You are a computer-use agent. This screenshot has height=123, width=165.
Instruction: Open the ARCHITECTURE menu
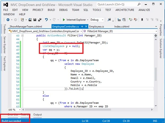click(125, 10)
